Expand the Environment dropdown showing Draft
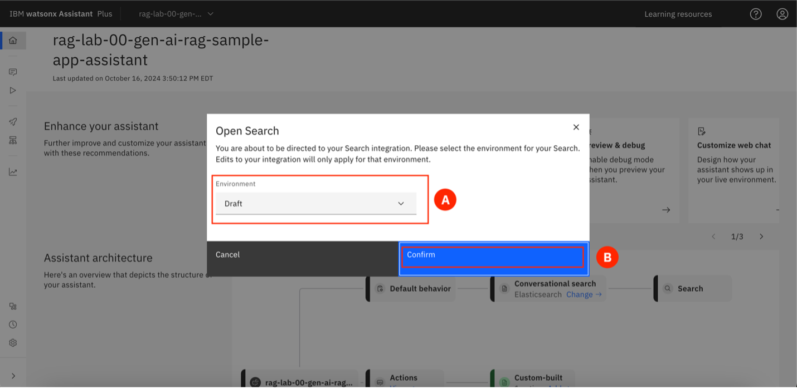797x389 pixels. 315,204
